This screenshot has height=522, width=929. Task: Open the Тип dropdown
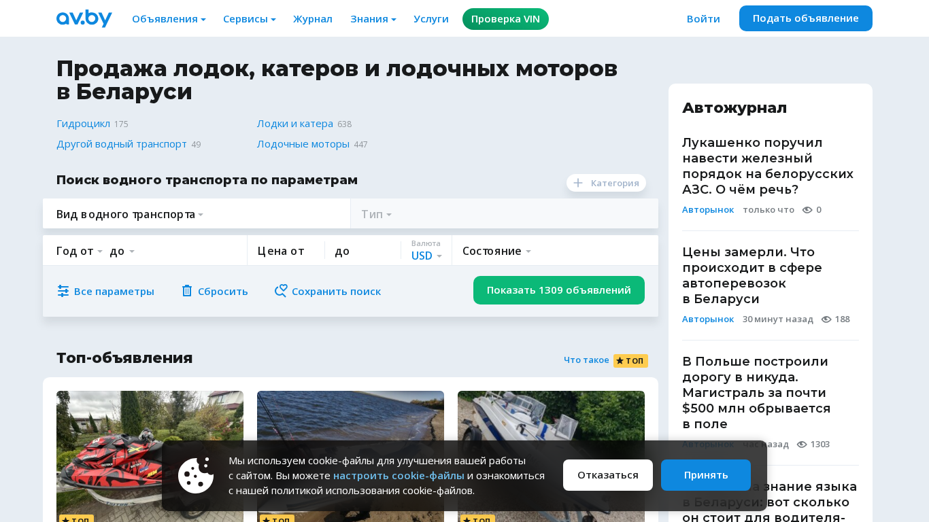(505, 214)
